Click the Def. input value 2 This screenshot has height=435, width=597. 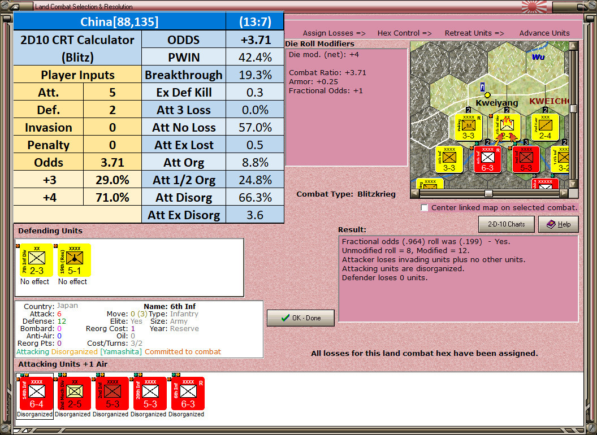tap(113, 110)
